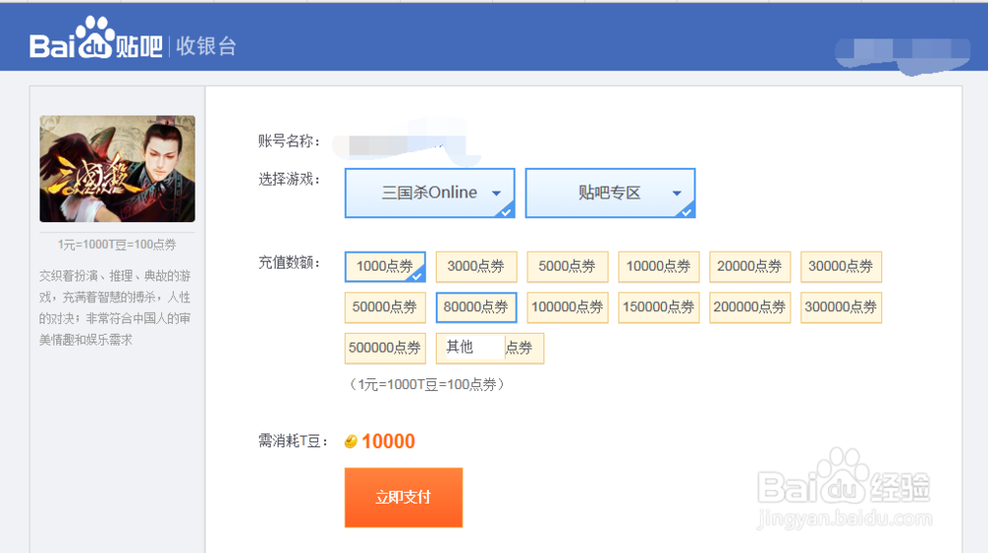Click the 账号名称 label
988x553 pixels.
289,141
